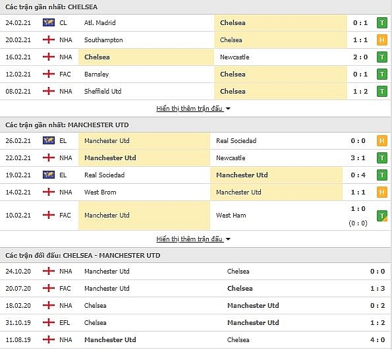Open 'Hiển thị thêm trận đấu' under Chelsea
The width and height of the screenshot is (392, 350).
(x=189, y=108)
